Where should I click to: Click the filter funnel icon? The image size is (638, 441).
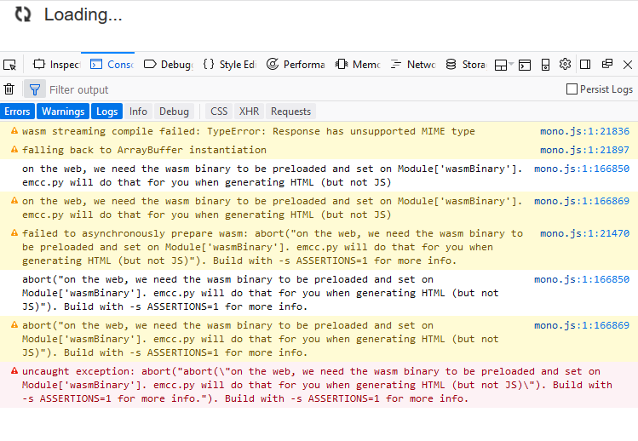click(34, 89)
